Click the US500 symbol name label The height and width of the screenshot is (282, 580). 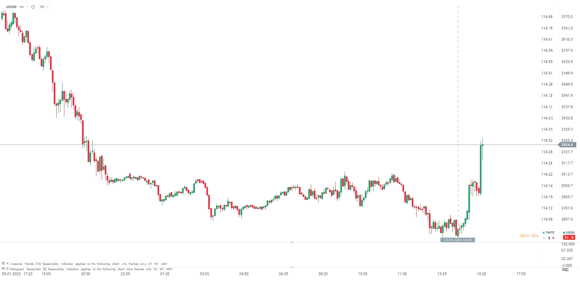coord(11,7)
